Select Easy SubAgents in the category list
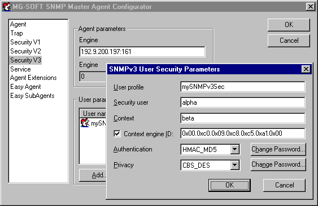Viewport: 318px width, 206px height. coord(32,96)
